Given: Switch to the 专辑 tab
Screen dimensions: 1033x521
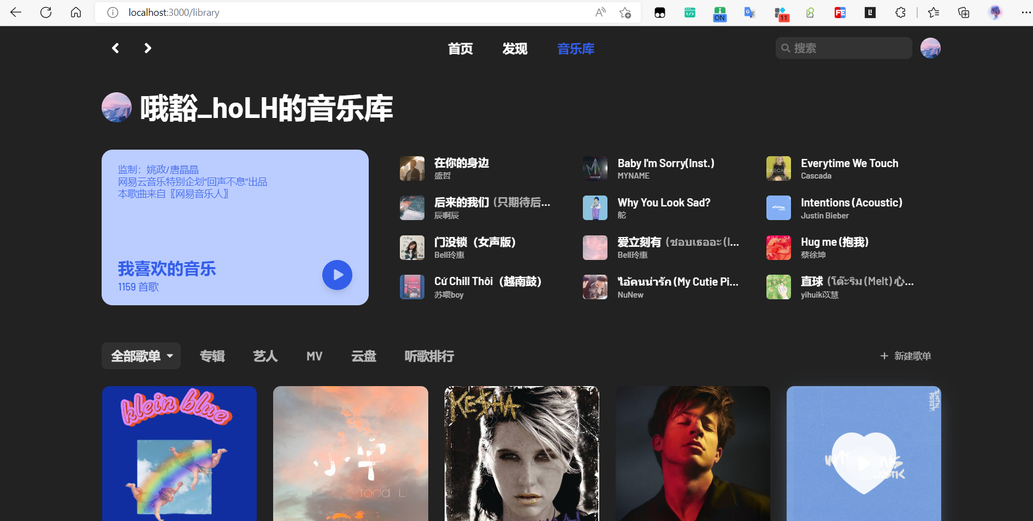Looking at the screenshot, I should tap(212, 356).
